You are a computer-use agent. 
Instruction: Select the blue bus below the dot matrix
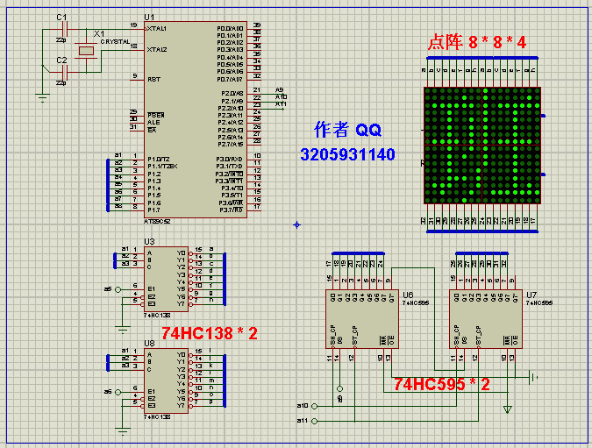click(482, 231)
